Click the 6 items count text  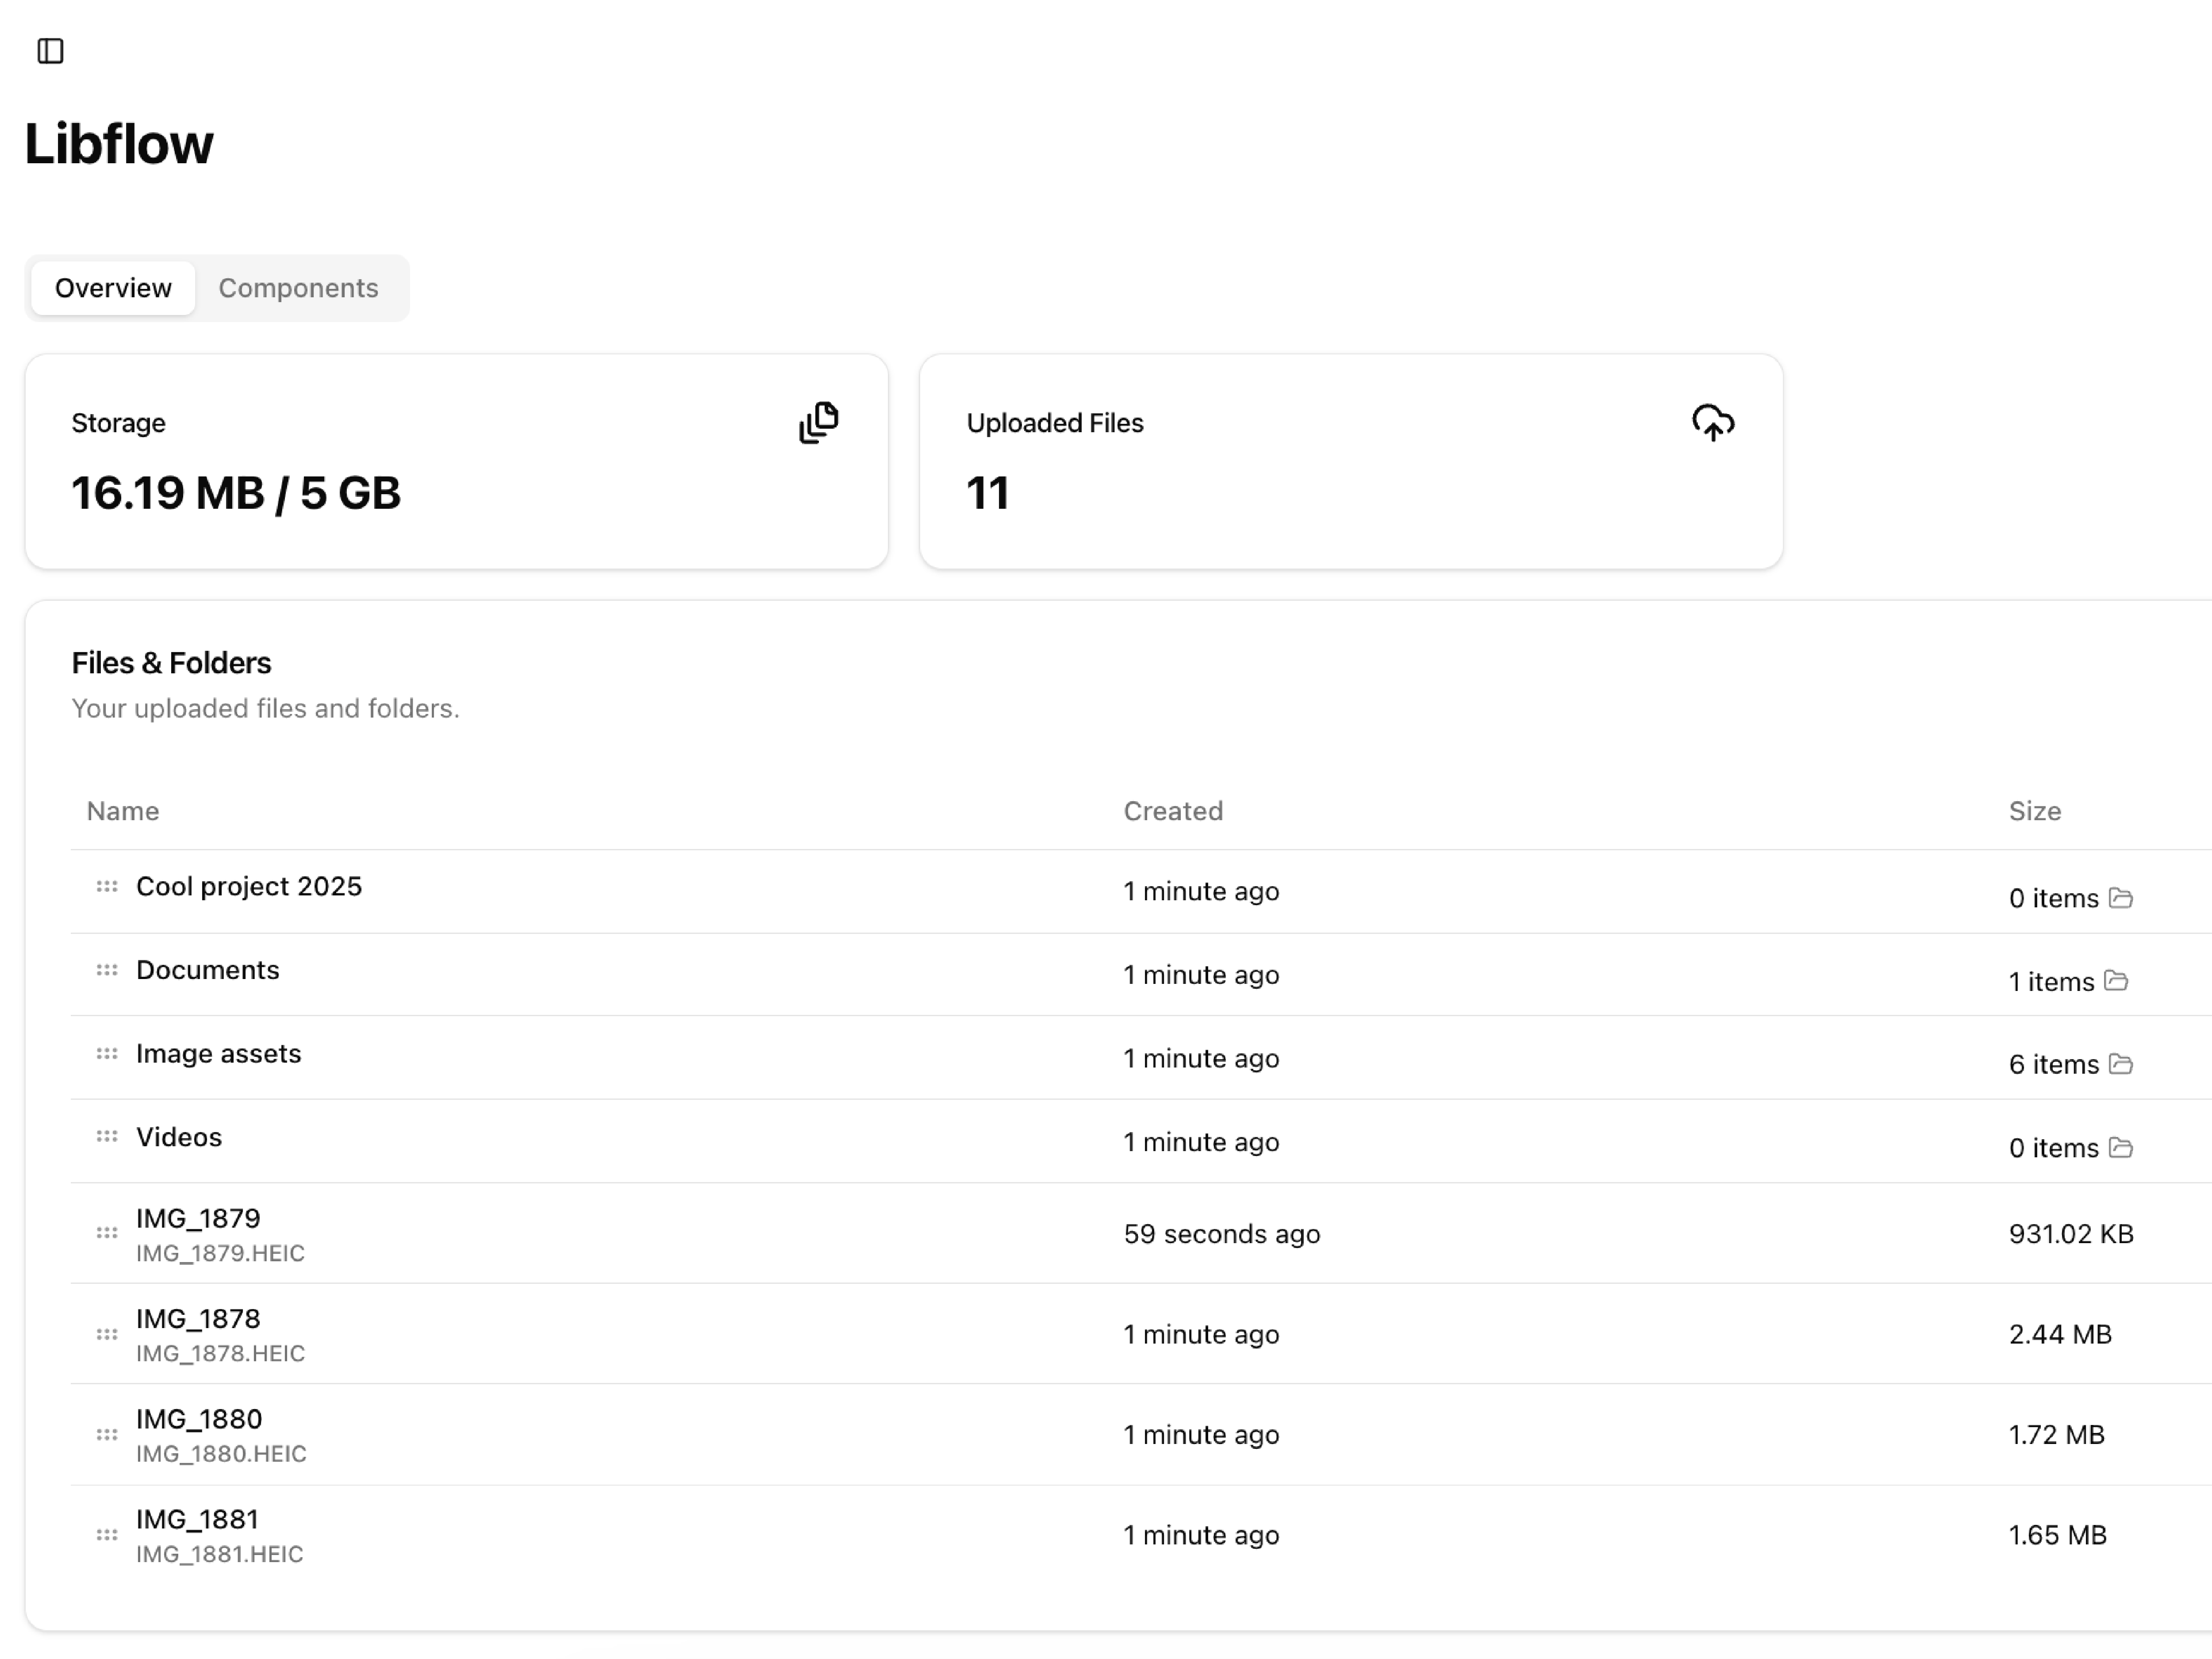(2054, 1064)
